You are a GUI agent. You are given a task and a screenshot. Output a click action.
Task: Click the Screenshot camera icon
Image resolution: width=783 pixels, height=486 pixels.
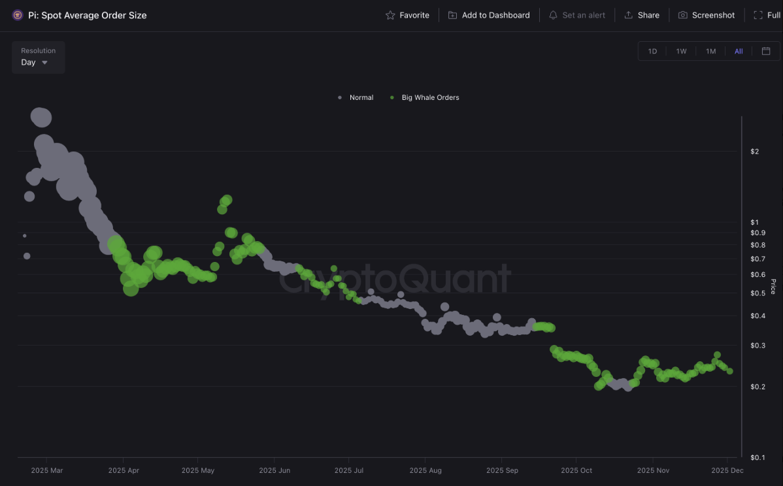(682, 15)
